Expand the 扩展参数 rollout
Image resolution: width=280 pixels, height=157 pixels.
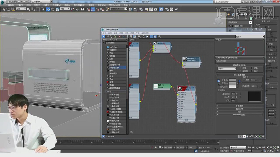click(x=239, y=106)
